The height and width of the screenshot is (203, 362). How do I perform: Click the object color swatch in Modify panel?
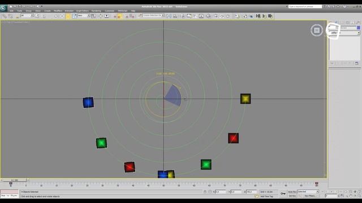pyautogui.click(x=358, y=28)
